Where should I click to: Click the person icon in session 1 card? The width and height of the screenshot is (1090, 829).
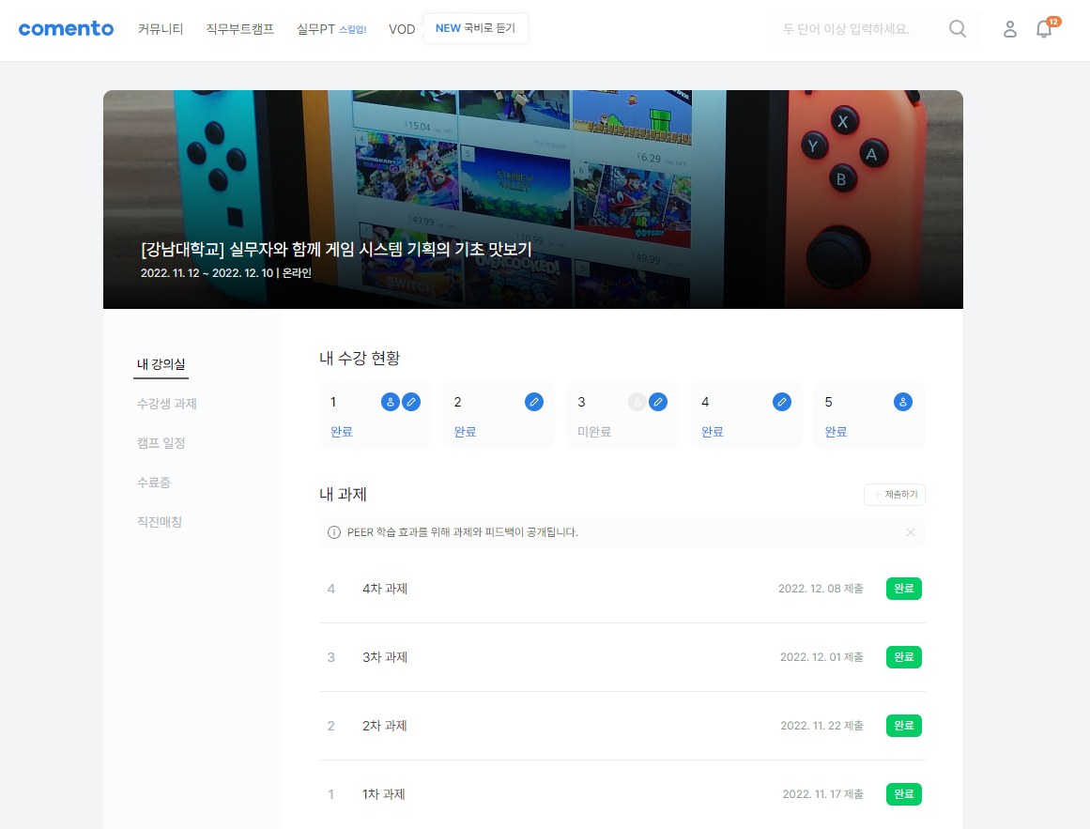coord(390,402)
